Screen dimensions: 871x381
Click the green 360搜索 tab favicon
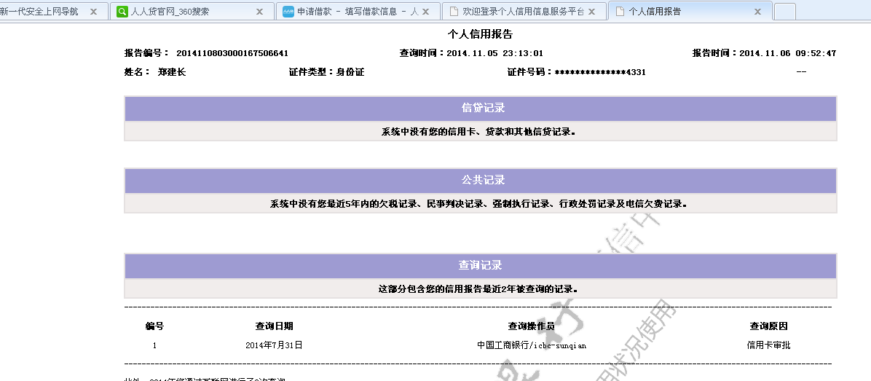(x=122, y=12)
